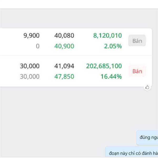Open the chat message starting "đúng ngu"
Viewport: 158px width, 158px height.
147,138
